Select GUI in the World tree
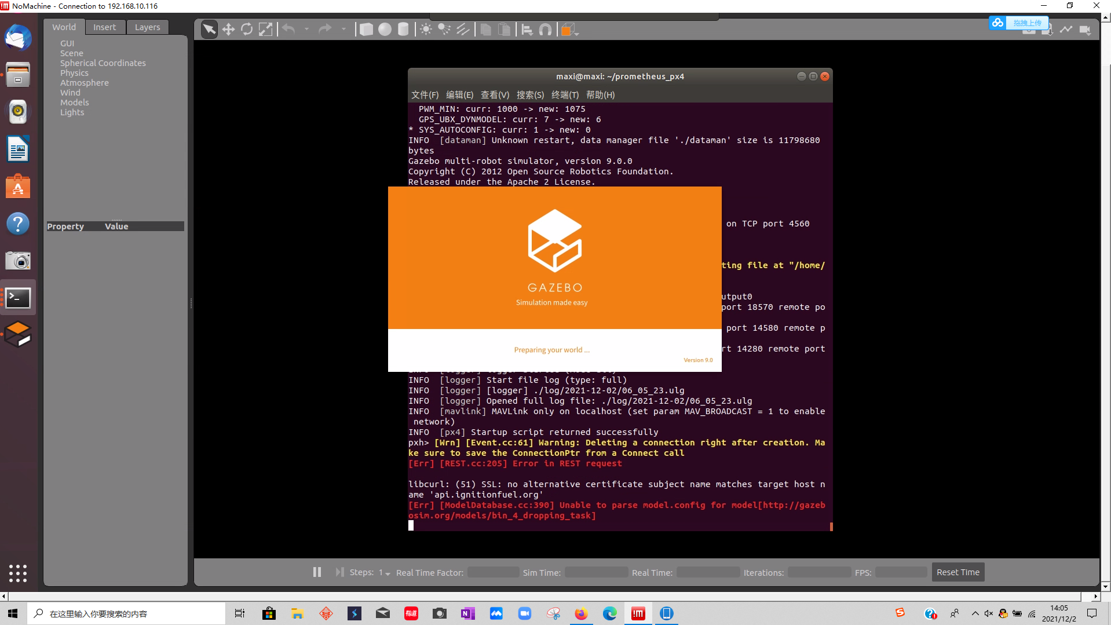 pos(67,43)
